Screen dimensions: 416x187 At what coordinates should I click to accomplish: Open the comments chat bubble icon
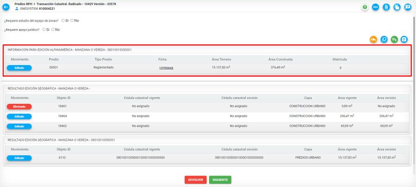tap(407, 7)
